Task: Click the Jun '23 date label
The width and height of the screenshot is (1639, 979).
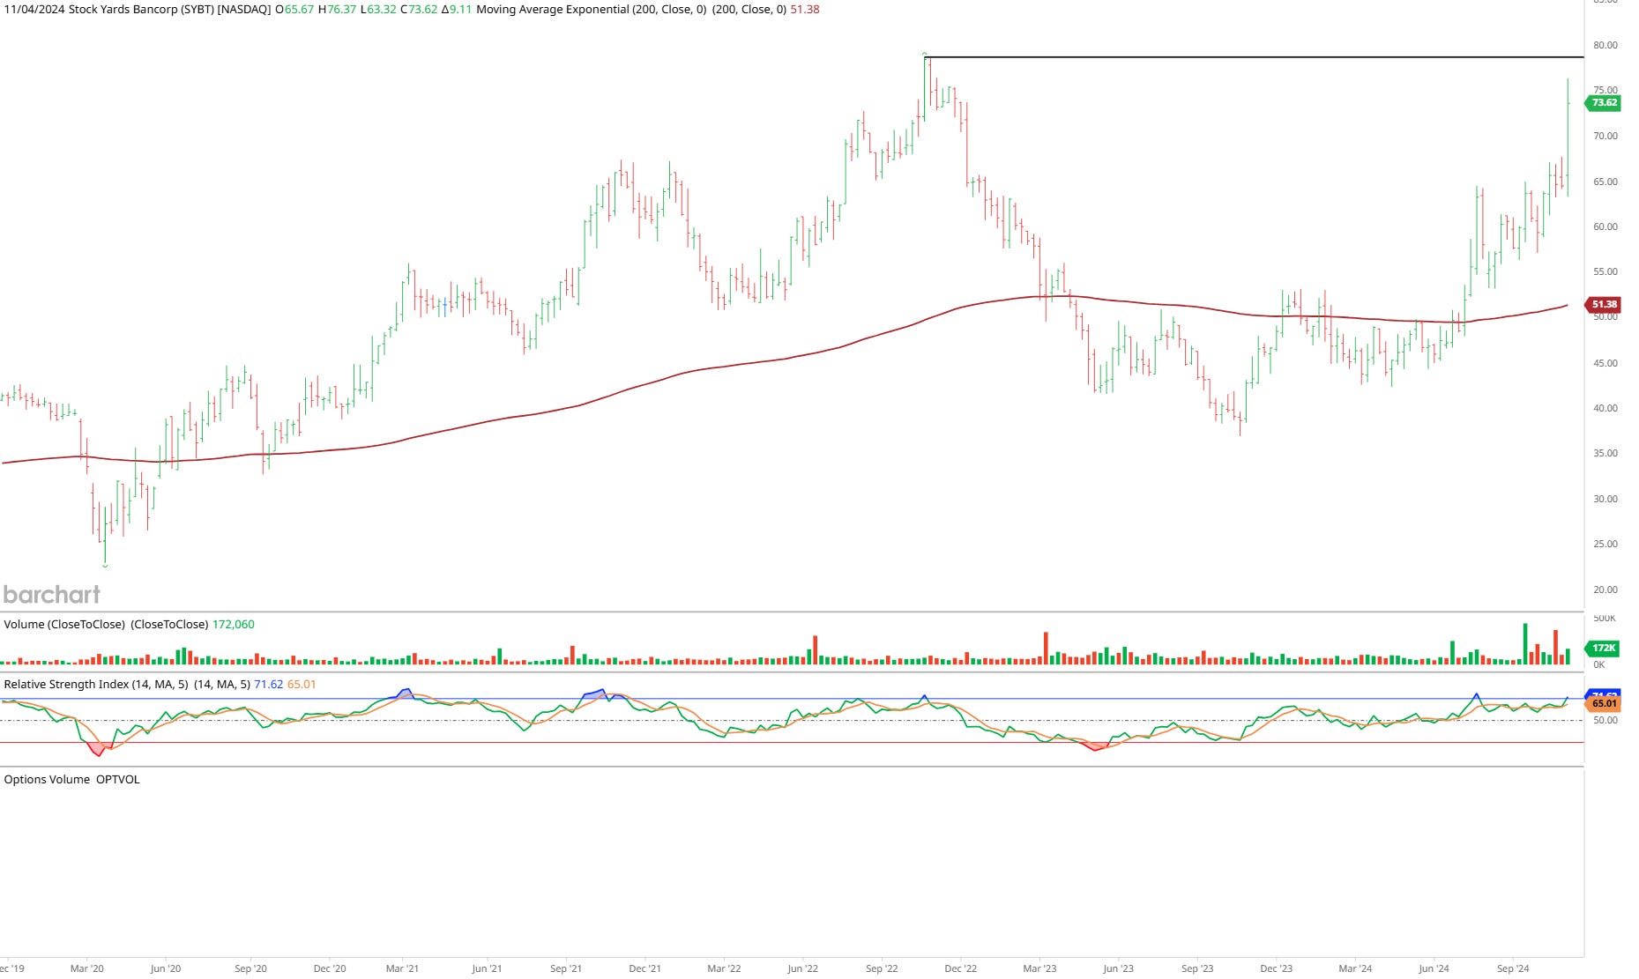Action: [x=1118, y=968]
